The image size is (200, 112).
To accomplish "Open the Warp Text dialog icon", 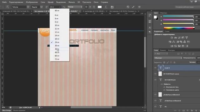I will click(106, 7).
